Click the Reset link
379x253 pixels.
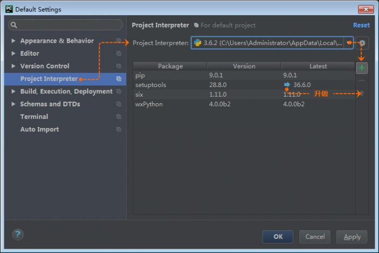point(361,25)
